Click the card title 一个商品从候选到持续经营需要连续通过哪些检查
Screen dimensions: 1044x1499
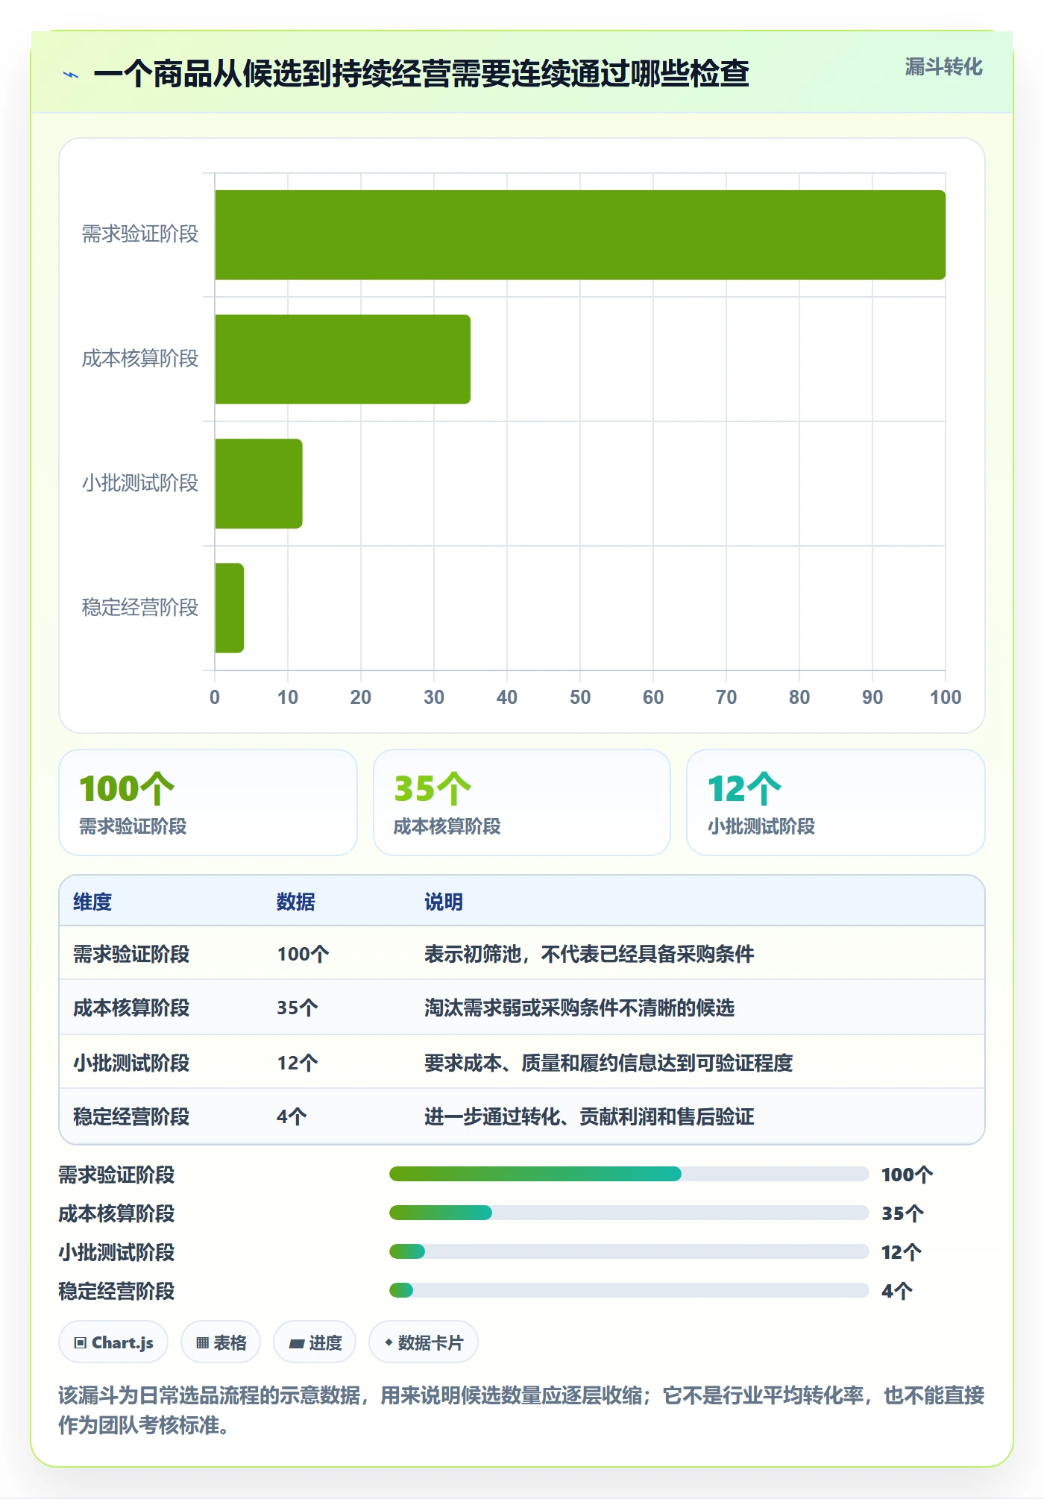click(421, 74)
